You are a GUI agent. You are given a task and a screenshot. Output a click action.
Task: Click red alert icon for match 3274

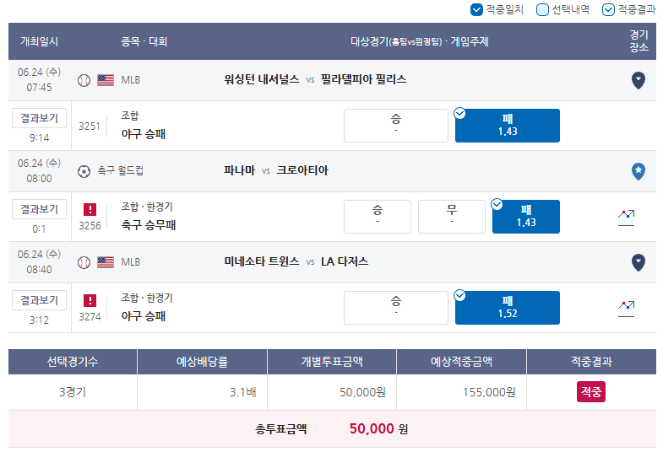90,300
